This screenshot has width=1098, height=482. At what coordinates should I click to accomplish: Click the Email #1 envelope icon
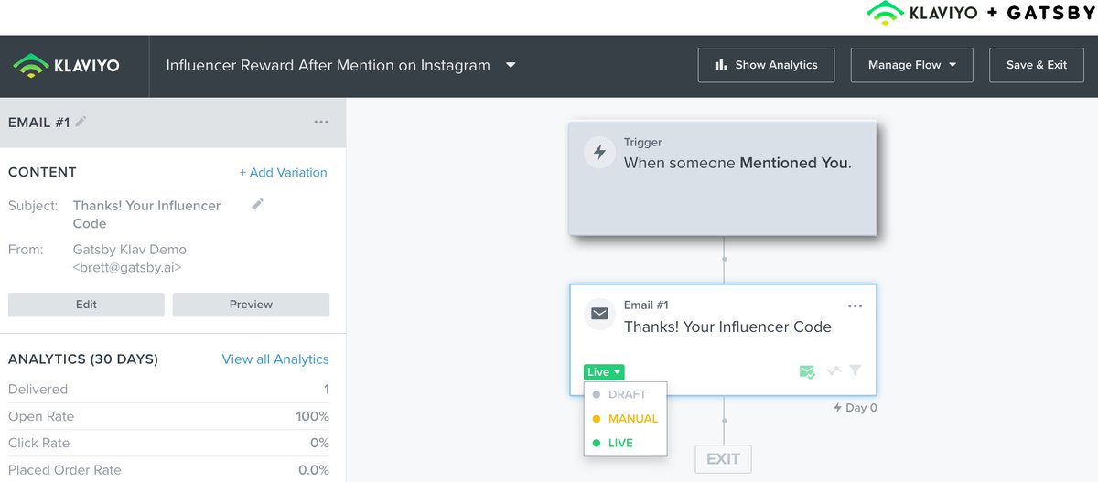click(x=599, y=314)
